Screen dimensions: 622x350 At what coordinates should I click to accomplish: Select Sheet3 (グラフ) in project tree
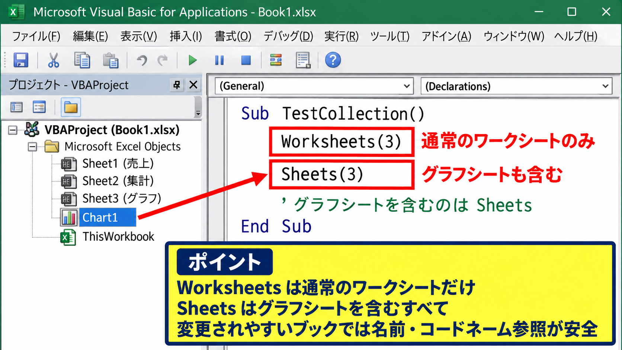point(122,199)
